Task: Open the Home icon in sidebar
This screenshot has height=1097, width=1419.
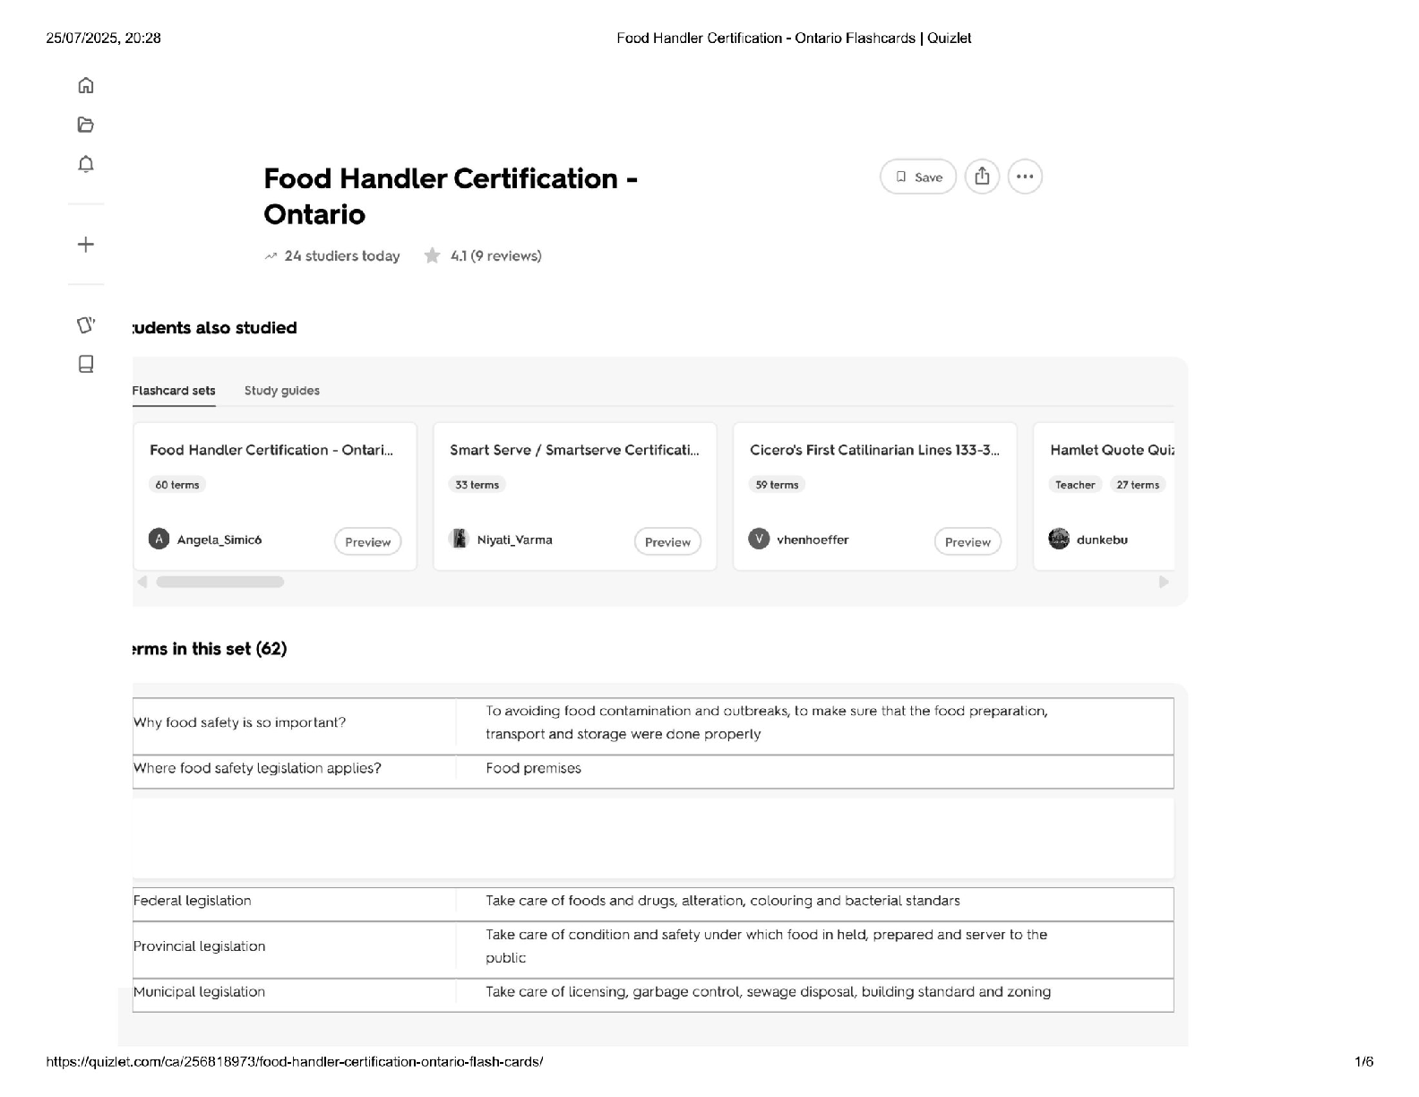Action: [86, 85]
